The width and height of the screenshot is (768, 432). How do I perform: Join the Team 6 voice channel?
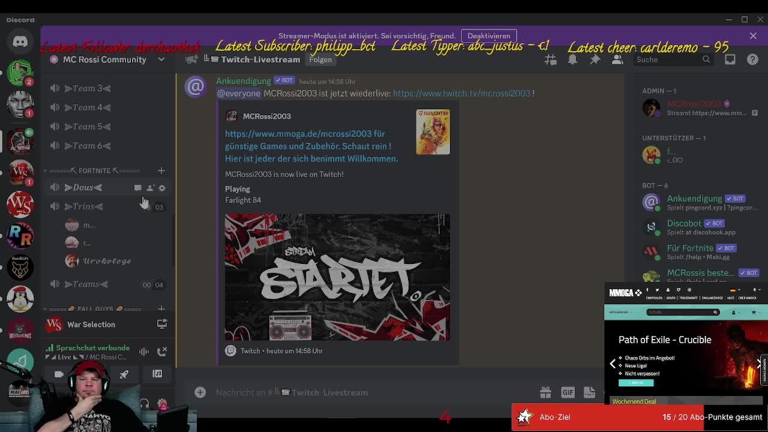tap(108, 146)
